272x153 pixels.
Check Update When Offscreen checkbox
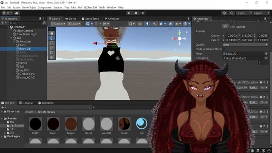[x=224, y=49]
